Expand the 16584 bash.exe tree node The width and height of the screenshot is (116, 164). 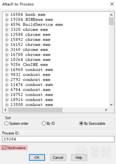(x=7, y=15)
